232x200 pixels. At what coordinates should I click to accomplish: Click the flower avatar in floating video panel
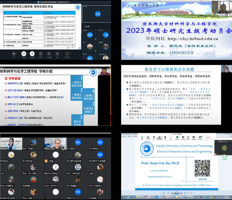(224, 148)
